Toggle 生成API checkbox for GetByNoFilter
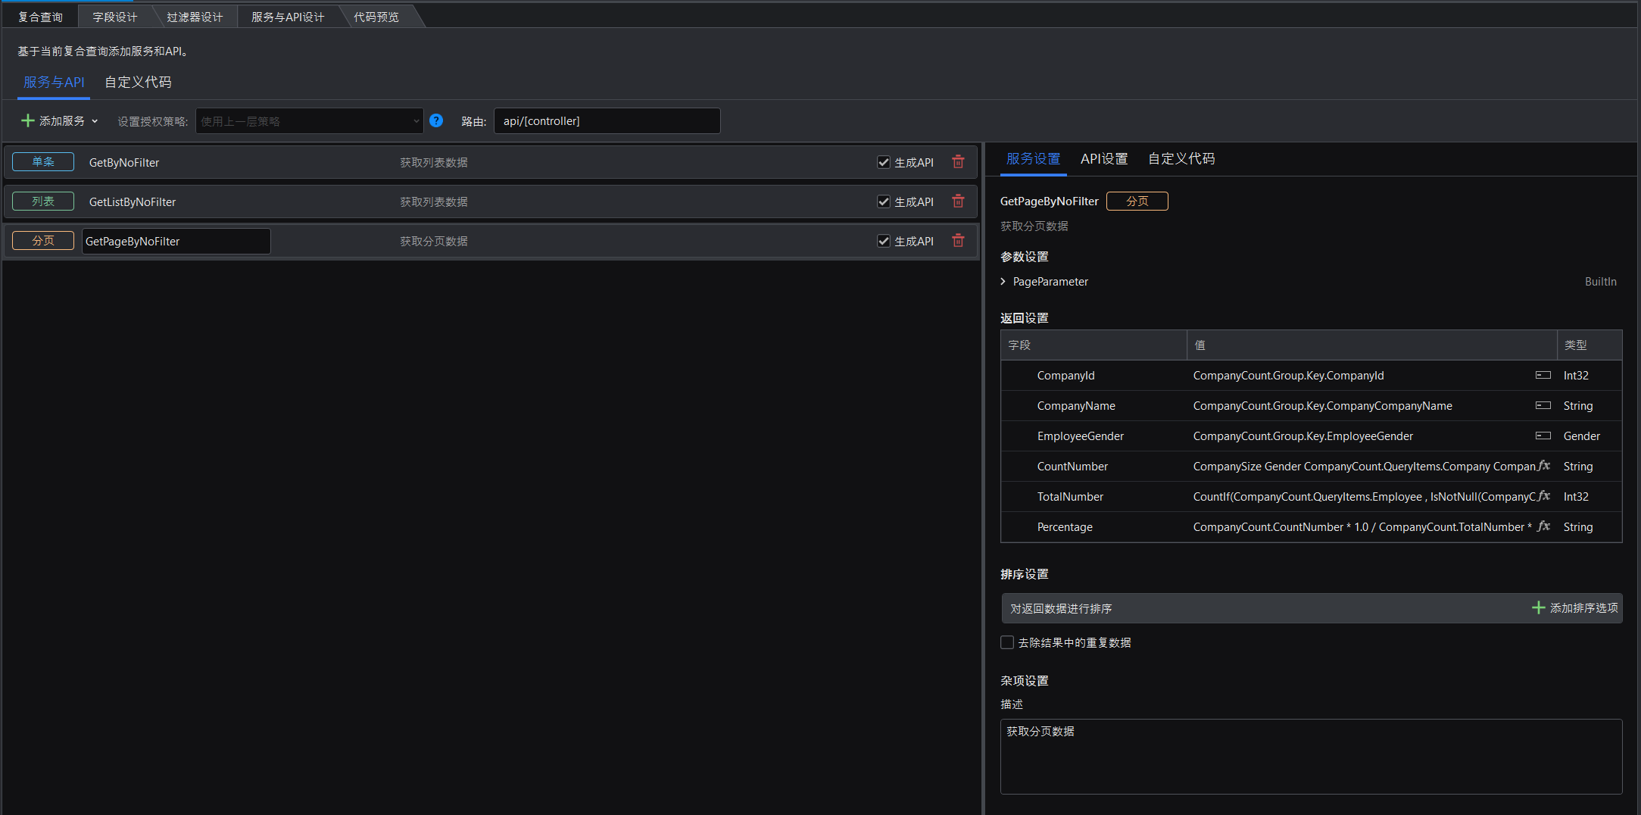The image size is (1641, 815). click(883, 162)
